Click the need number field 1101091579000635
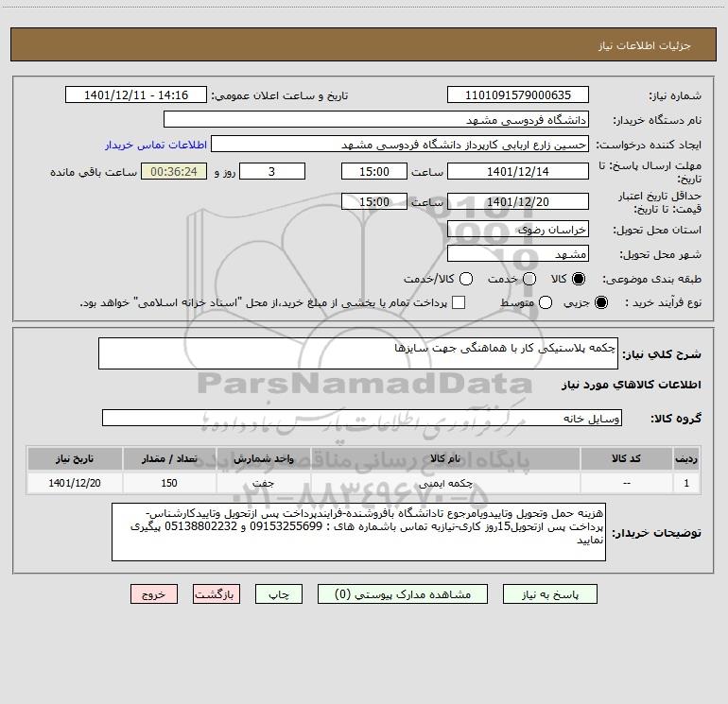 (x=518, y=95)
